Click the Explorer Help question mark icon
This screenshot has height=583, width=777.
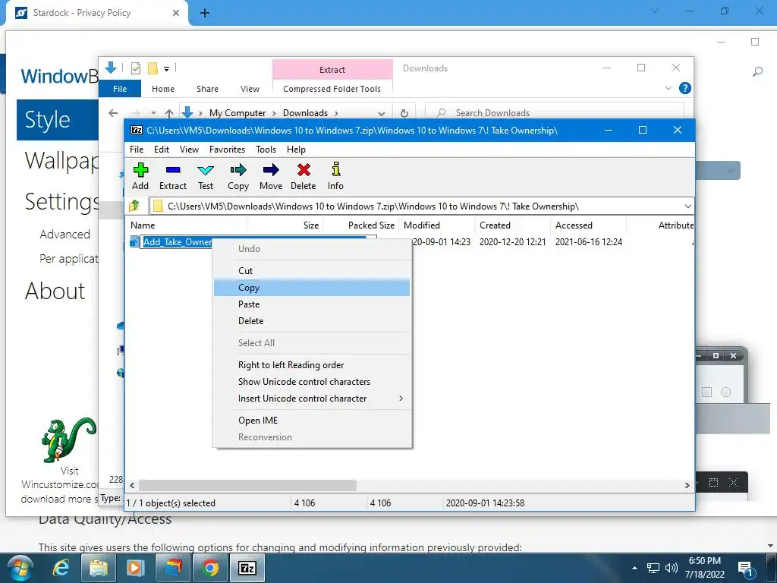[685, 88]
